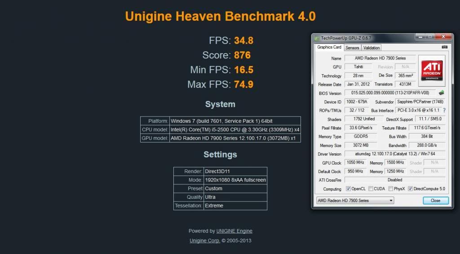Click the Die Size 365 mm² value
The image size is (460, 254).
[x=406, y=76]
